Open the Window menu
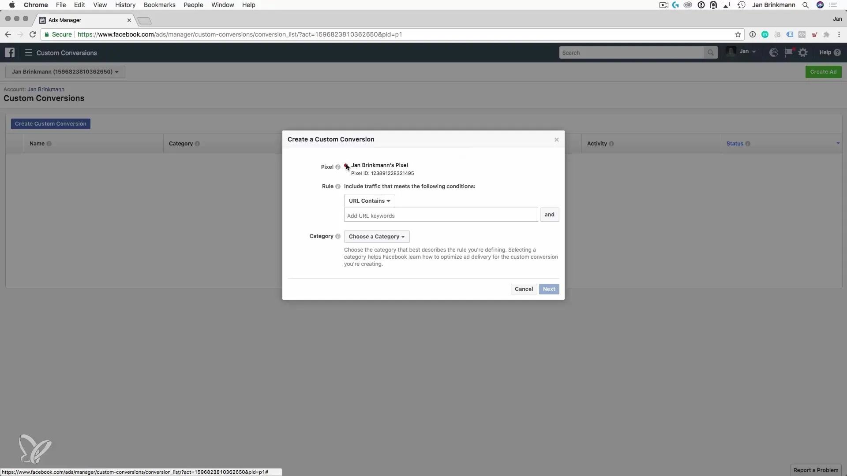847x476 pixels. (x=222, y=5)
